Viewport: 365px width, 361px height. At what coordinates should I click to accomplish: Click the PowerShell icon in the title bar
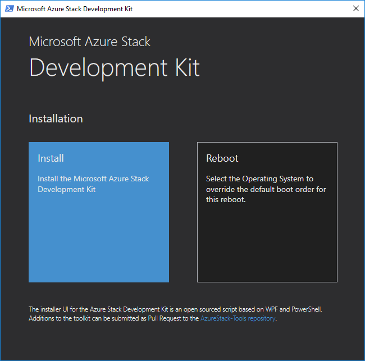pos(9,9)
